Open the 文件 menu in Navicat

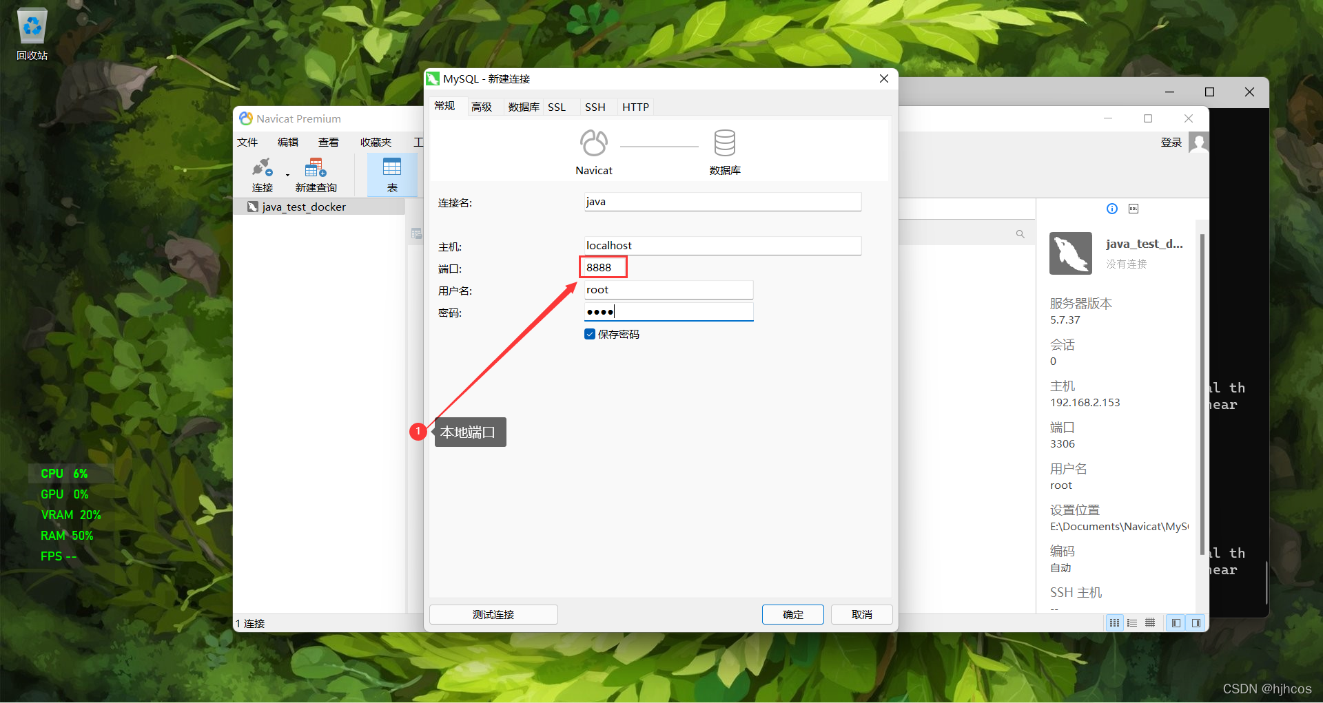tap(247, 142)
